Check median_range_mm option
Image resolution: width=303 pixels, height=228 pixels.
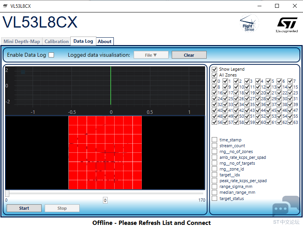(214, 192)
